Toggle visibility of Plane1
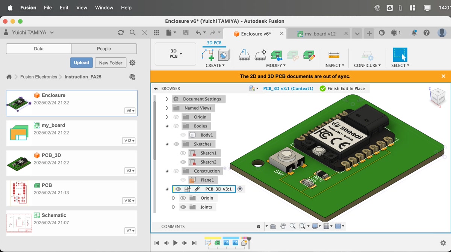Image resolution: width=451 pixels, height=252 pixels. click(x=183, y=180)
